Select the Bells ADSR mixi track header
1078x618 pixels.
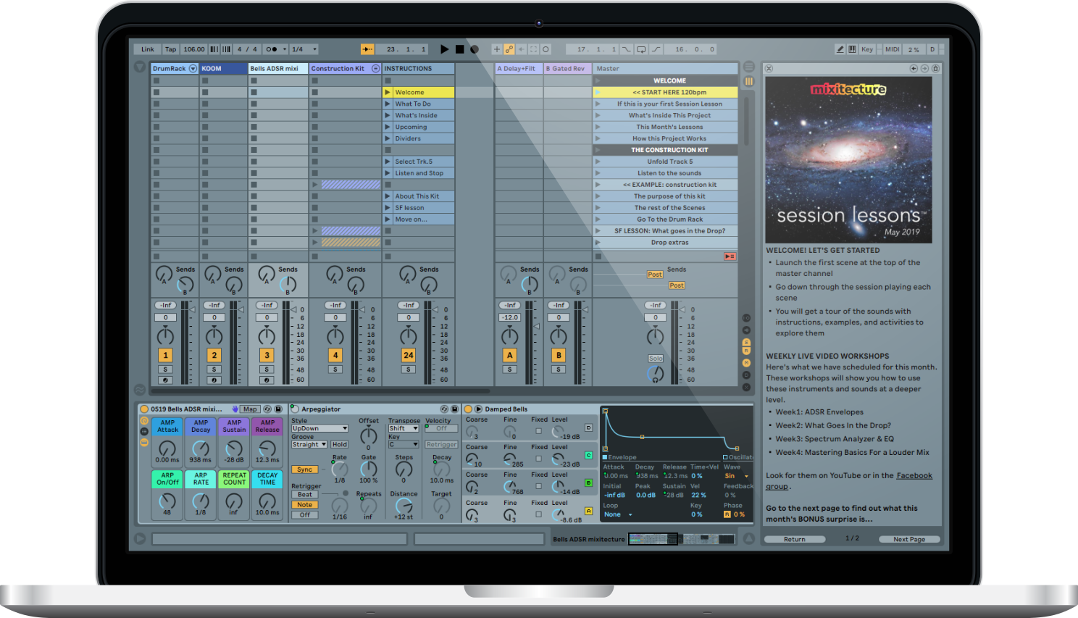tap(278, 69)
